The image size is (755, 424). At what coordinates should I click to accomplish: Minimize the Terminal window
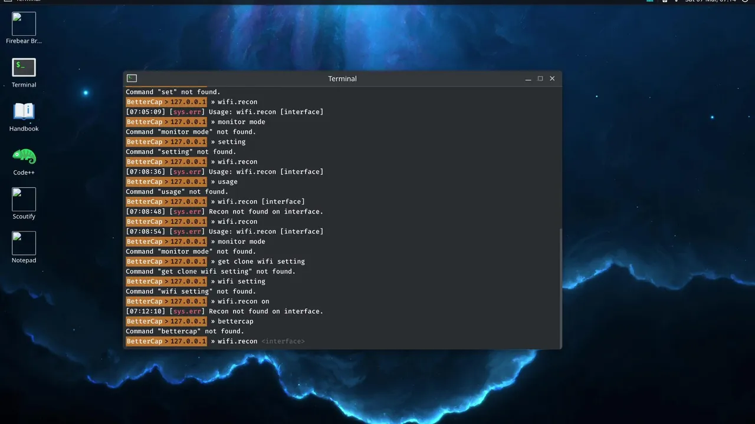pos(528,79)
